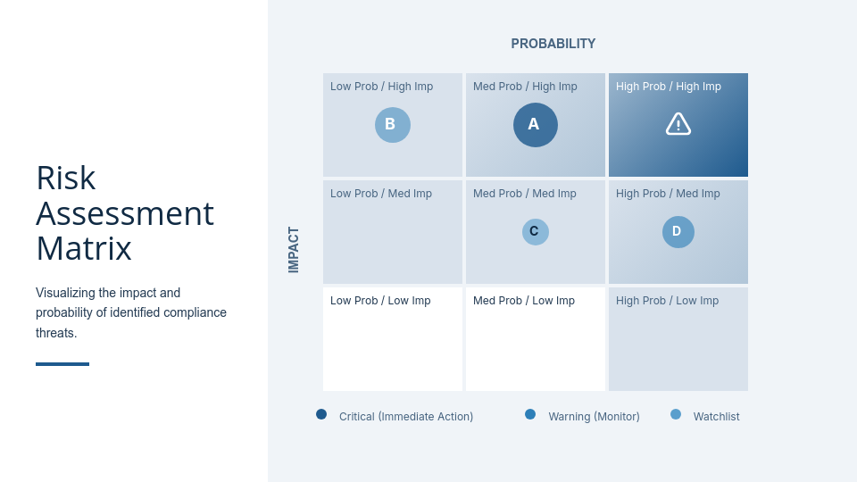Click the Risk Assessment Matrix title
The width and height of the screenshot is (857, 482).
(x=125, y=213)
